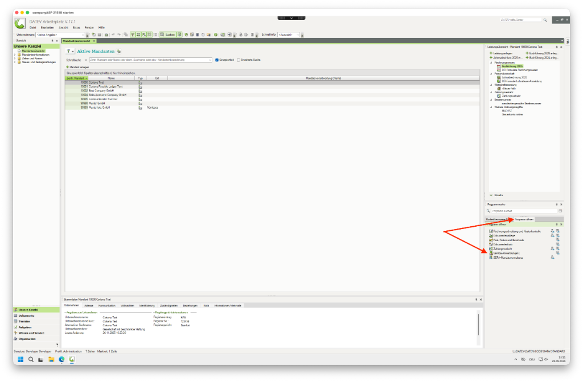Image resolution: width=583 pixels, height=382 pixels.
Task: Click the Suchen toolbar button
Action: click(167, 35)
